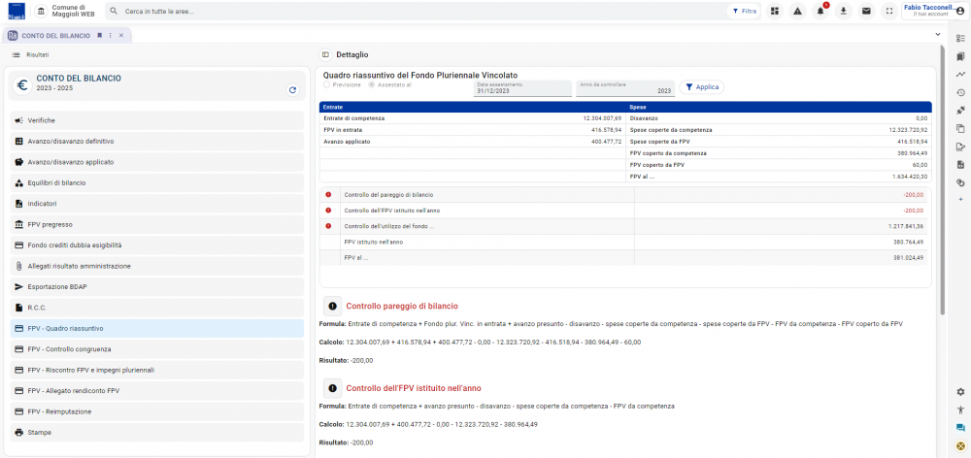The height and width of the screenshot is (458, 971).
Task: Select FPV - Quadro riassuntivo item
Action: pyautogui.click(x=156, y=328)
